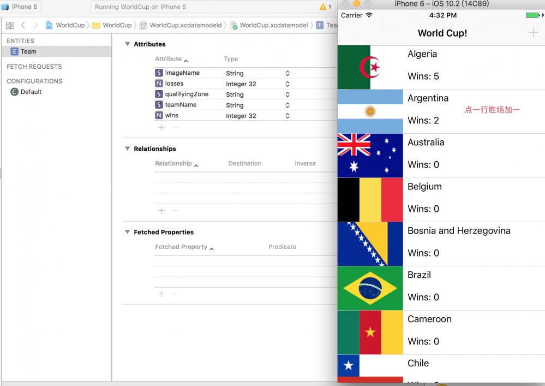Select the imageName attribute row

(x=245, y=73)
